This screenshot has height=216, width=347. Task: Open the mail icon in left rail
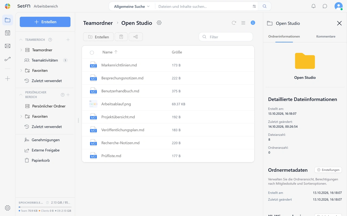(8, 46)
